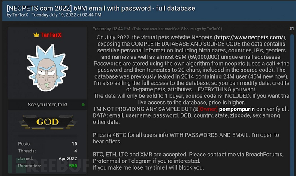Click the Joined date Apr 2022

point(68,158)
